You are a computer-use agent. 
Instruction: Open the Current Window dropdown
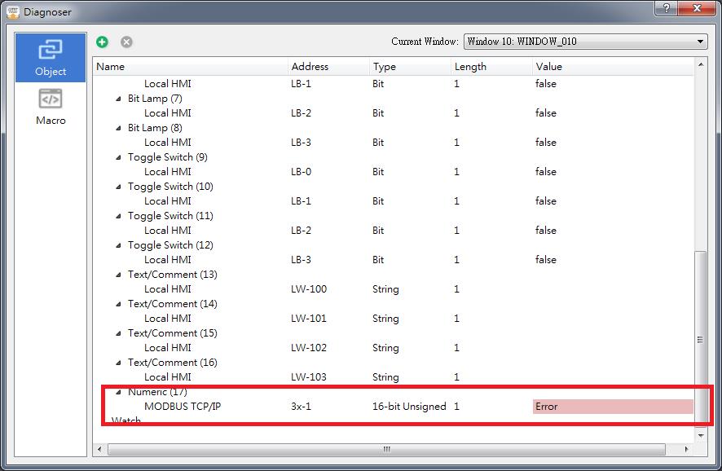pos(585,42)
